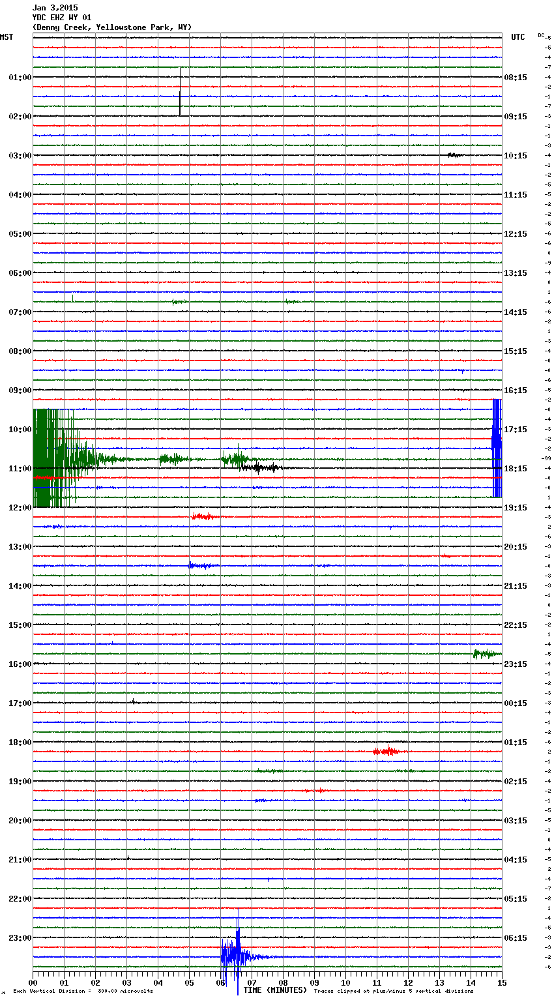The width and height of the screenshot is (554, 1000).
Task: Click the 20:15 UTC time label
Action: (x=516, y=547)
